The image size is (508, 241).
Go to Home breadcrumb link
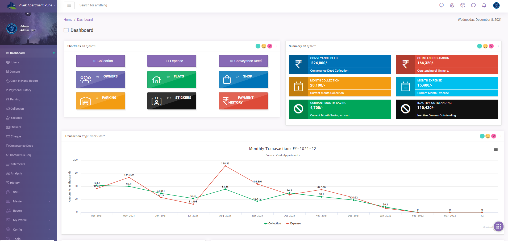coord(68,20)
